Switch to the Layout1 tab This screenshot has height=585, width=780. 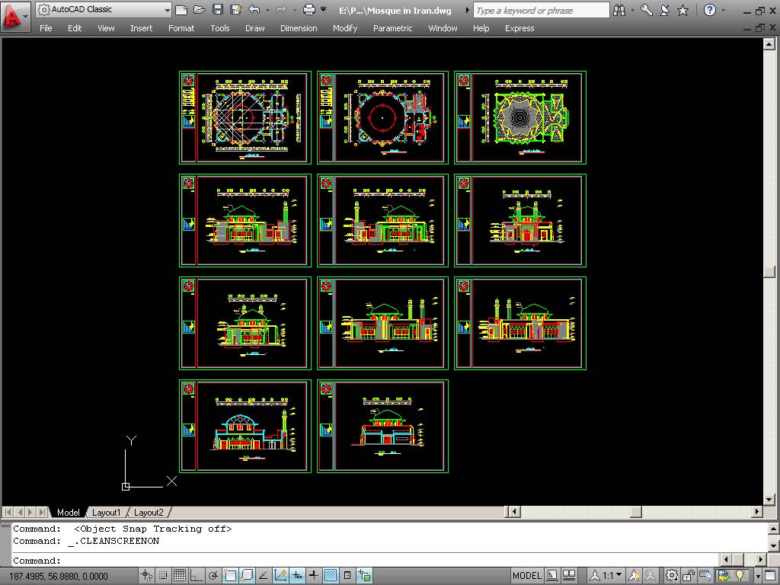(x=106, y=513)
